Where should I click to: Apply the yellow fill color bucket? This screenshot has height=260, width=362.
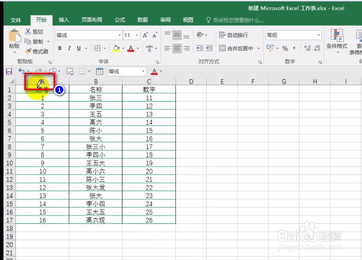116,48
